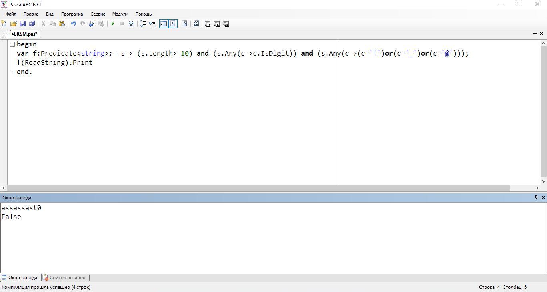Paste from clipboard using the toolbar icon
The image size is (547, 292).
(62, 24)
